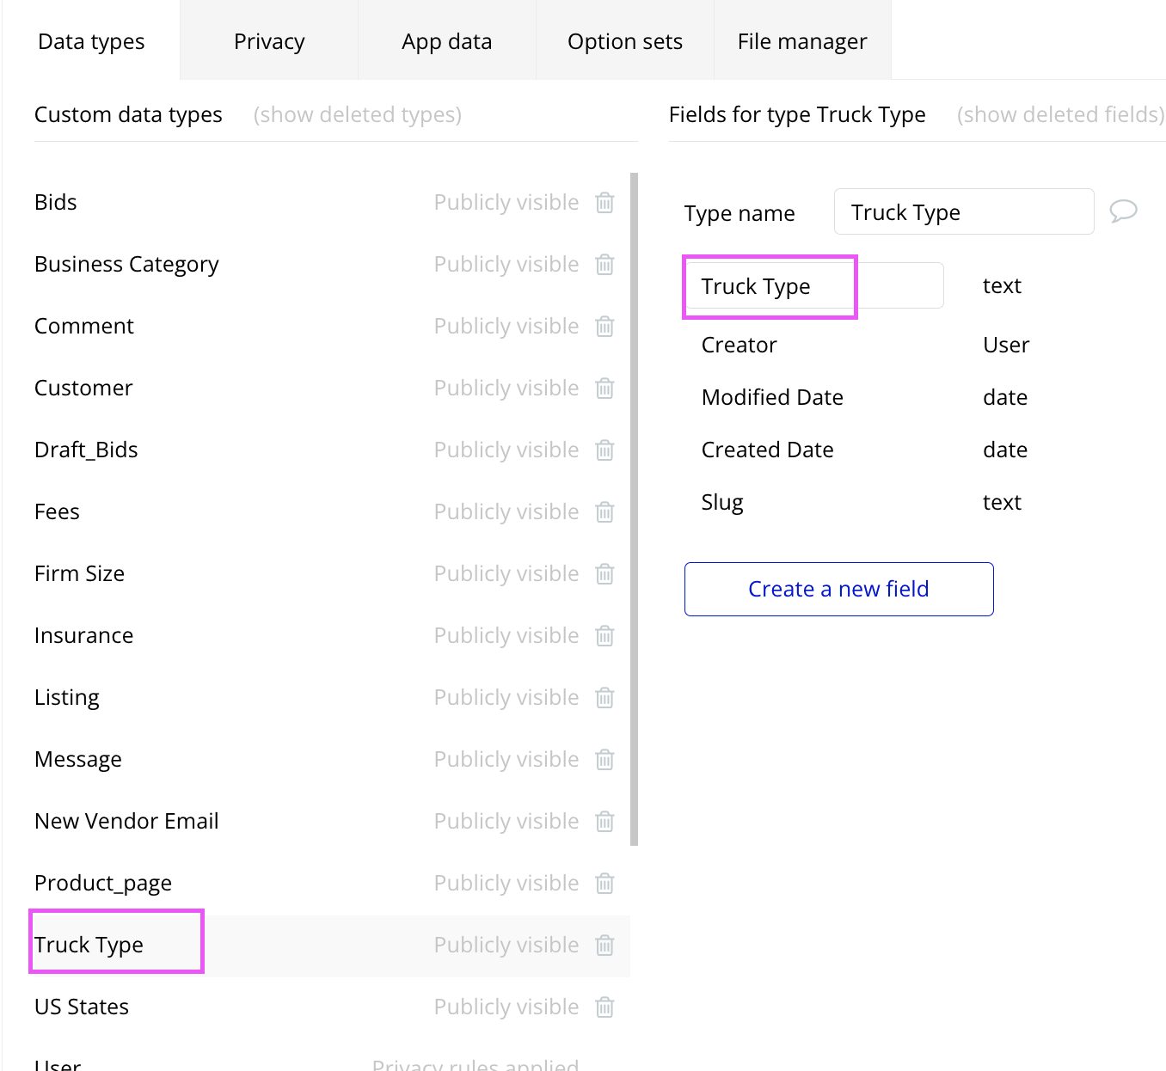This screenshot has height=1071, width=1166.
Task: Click Create a new field button
Action: [x=838, y=589]
